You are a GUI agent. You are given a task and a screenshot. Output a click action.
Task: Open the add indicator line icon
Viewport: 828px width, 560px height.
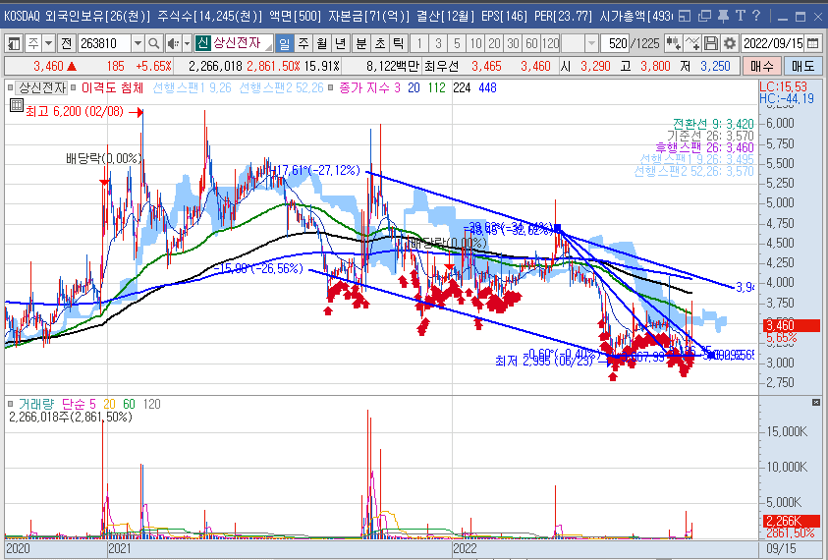pyautogui.click(x=692, y=43)
